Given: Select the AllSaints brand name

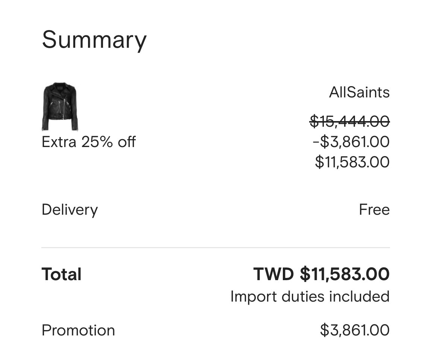Looking at the screenshot, I should coord(359,92).
